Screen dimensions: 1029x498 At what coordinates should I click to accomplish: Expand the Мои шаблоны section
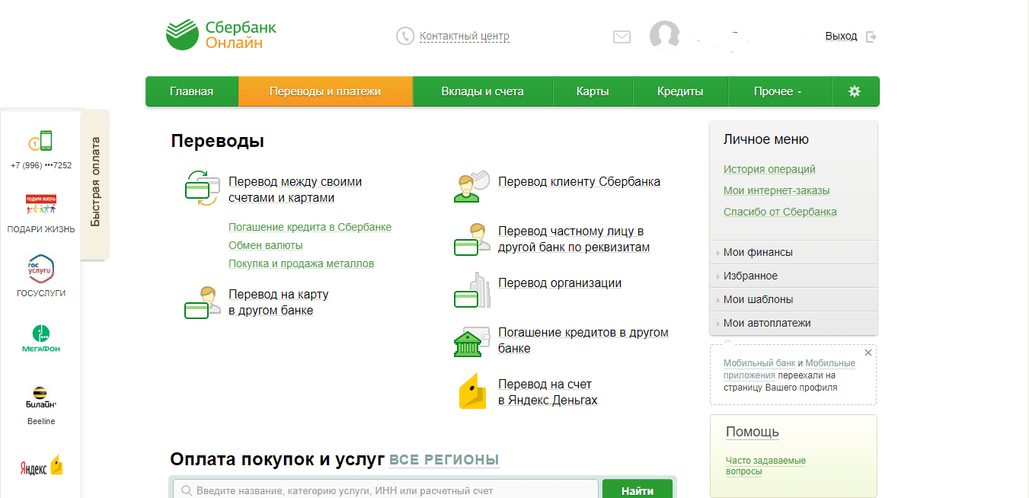click(758, 299)
